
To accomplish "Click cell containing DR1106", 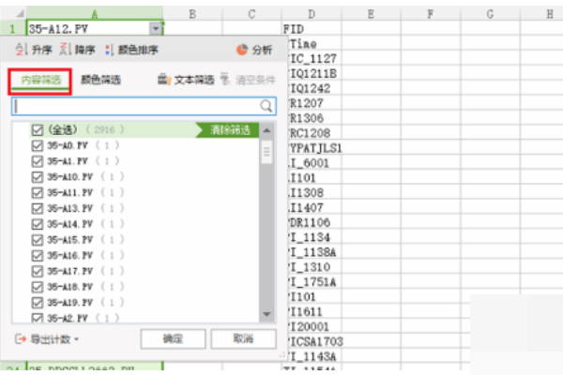I will 314,222.
